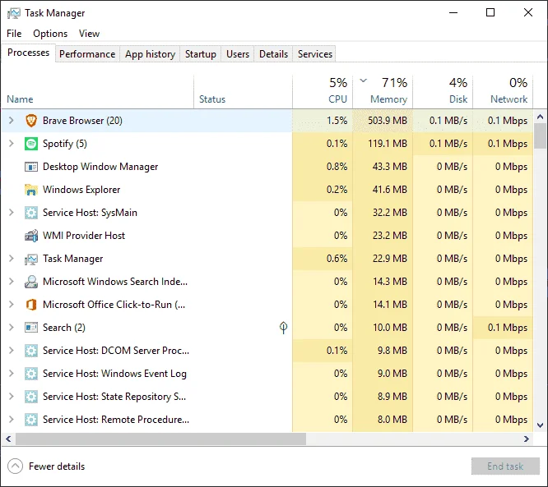Screen dimensions: 548x487
Task: Sort by the Memory column header
Action: coord(383,92)
